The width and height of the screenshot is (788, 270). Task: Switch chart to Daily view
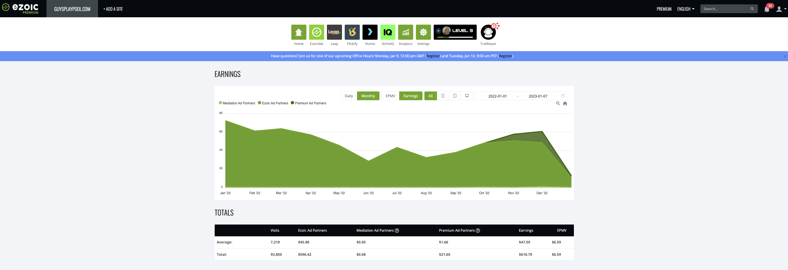pyautogui.click(x=349, y=96)
